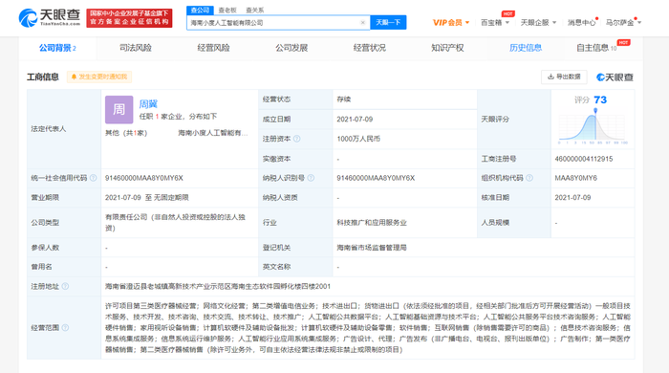
Task: Click the help icon beside 纳税人识别号
Action: click(x=311, y=178)
